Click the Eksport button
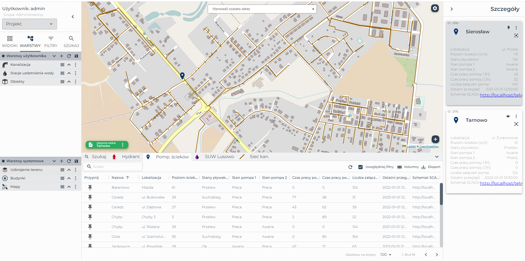This screenshot has width=525, height=261. coord(431,167)
